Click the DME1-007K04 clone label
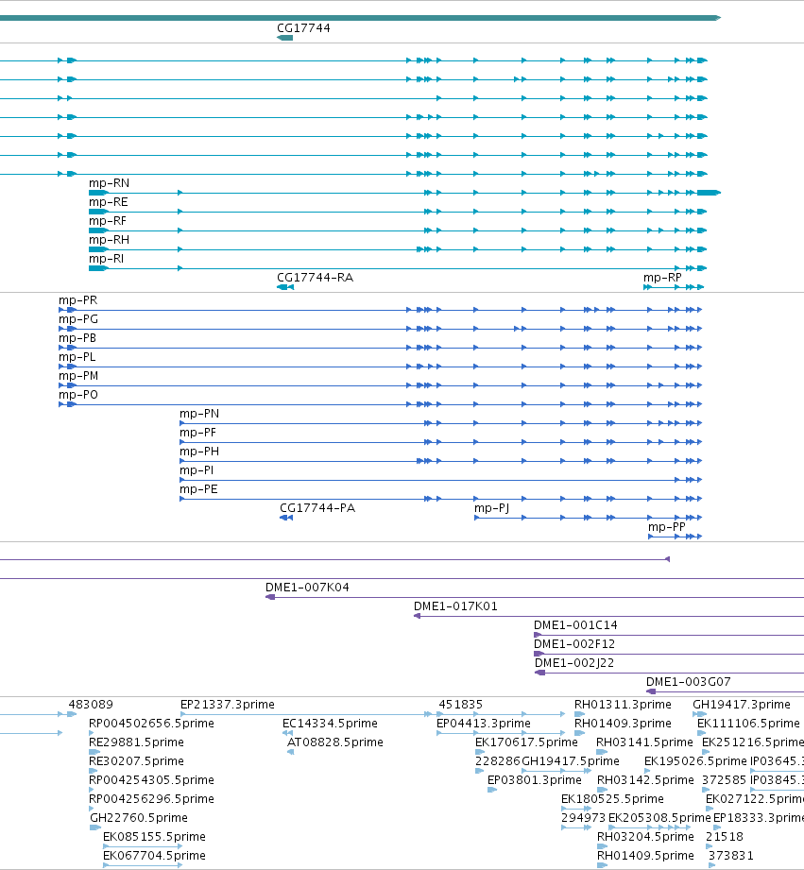The width and height of the screenshot is (804, 870). [307, 587]
